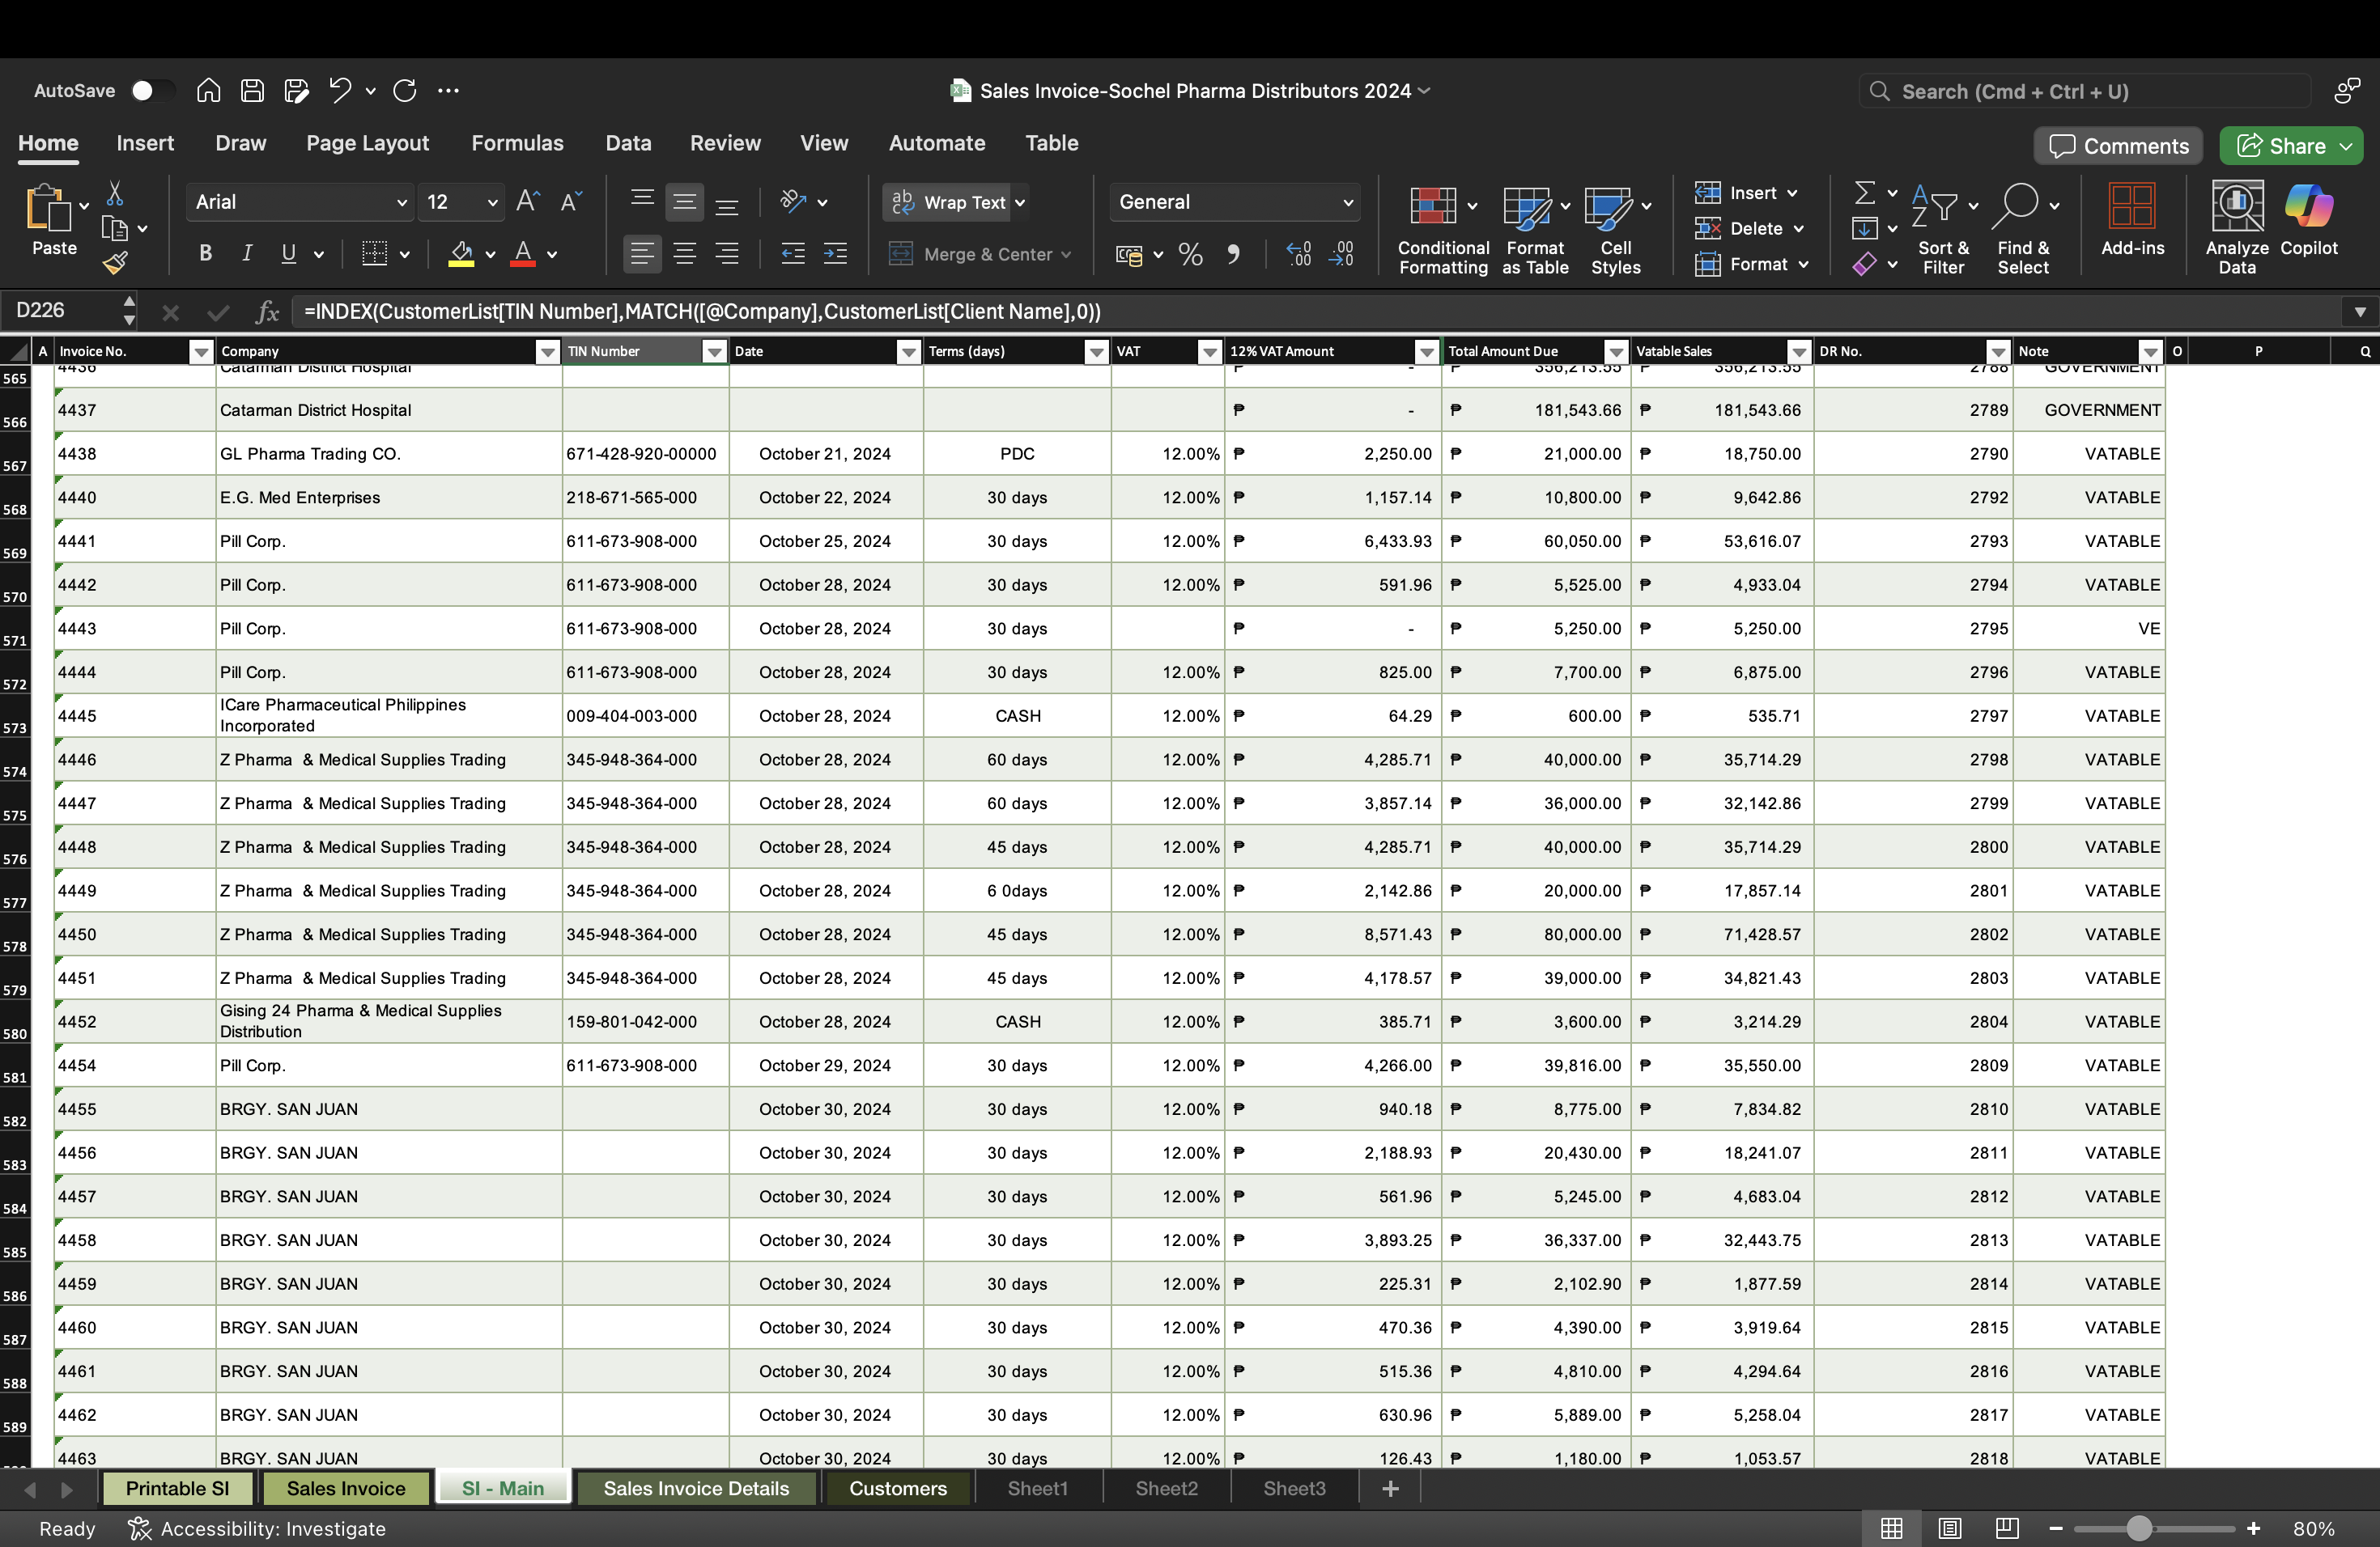The image size is (2380, 1547).
Task: Launch Copilot
Action: click(2309, 220)
